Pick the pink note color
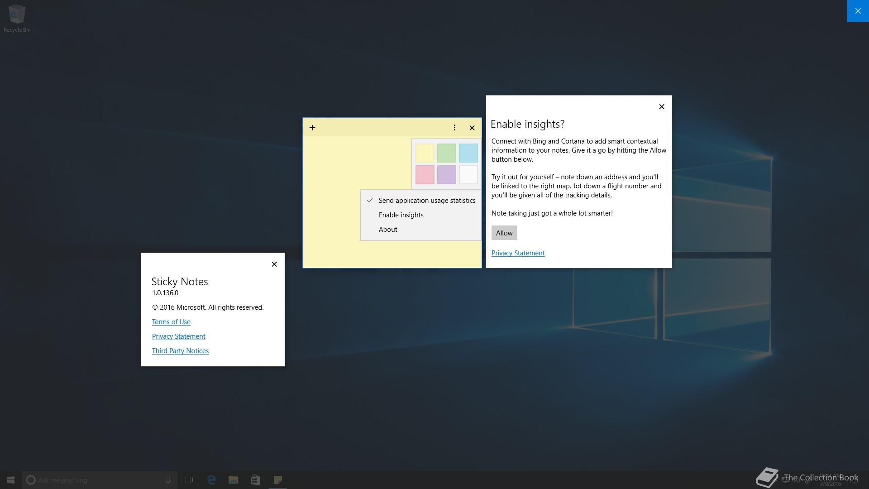This screenshot has height=489, width=869. (x=425, y=175)
